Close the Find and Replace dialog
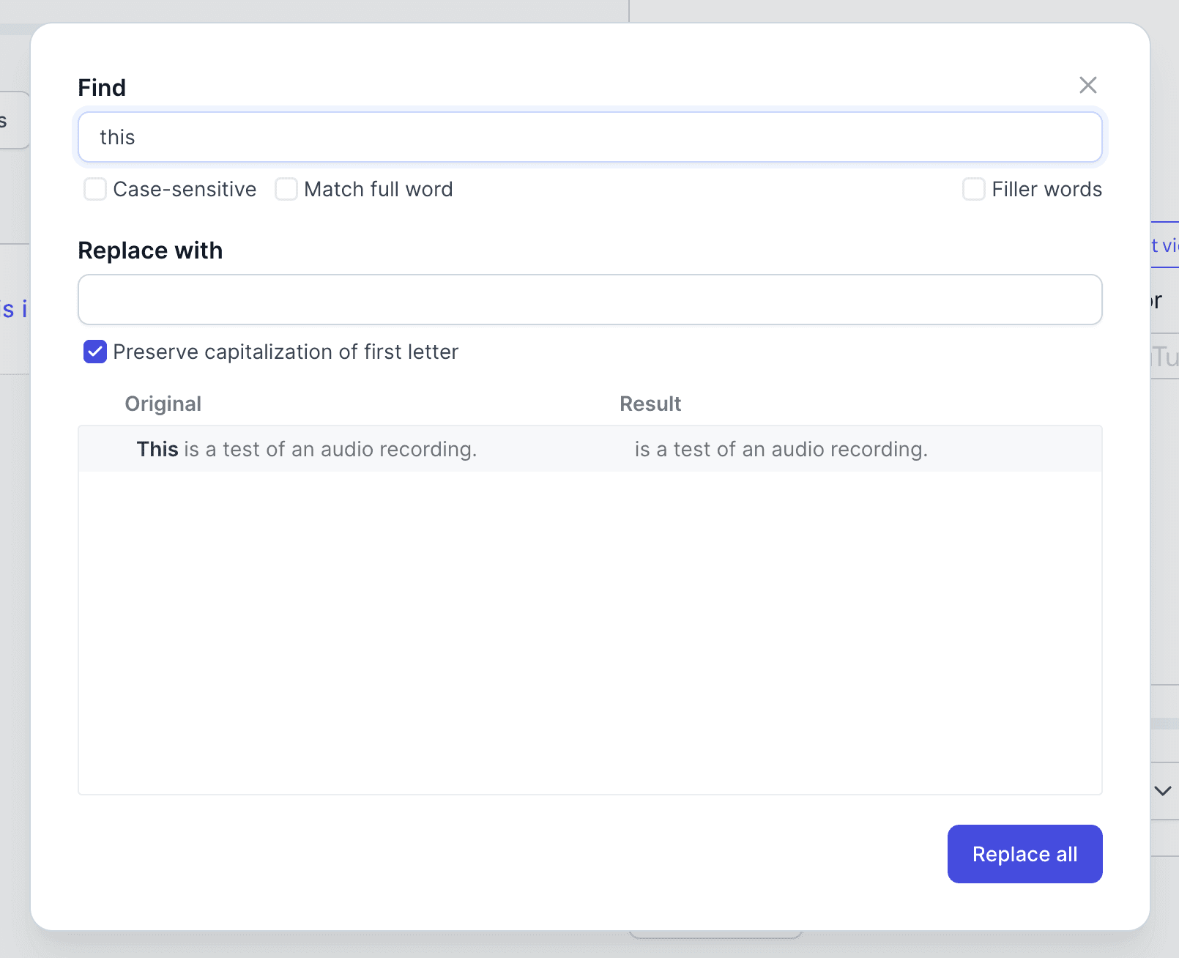 coord(1087,85)
